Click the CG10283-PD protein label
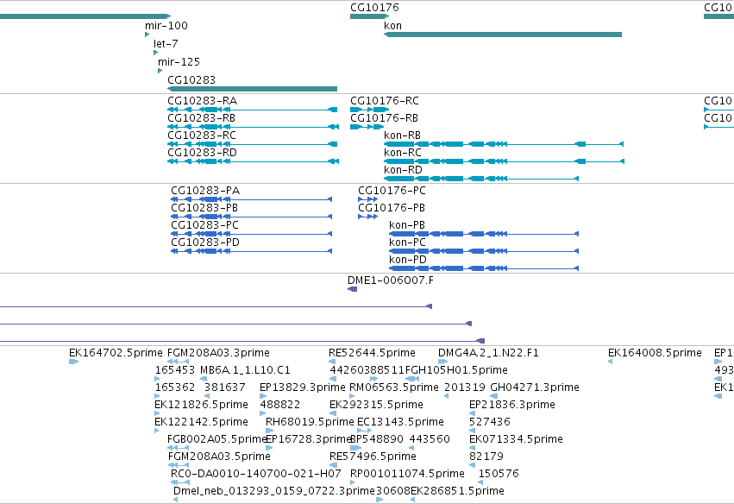The width and height of the screenshot is (734, 504). coord(205,243)
